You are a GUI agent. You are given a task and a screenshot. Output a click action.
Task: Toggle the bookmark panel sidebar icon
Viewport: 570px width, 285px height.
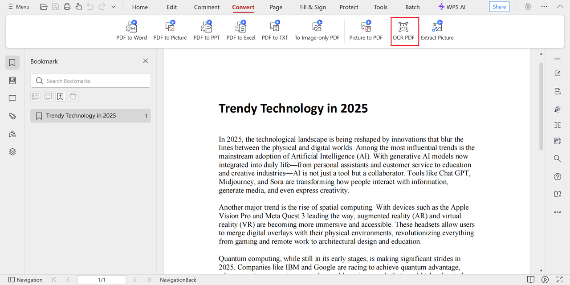12,63
